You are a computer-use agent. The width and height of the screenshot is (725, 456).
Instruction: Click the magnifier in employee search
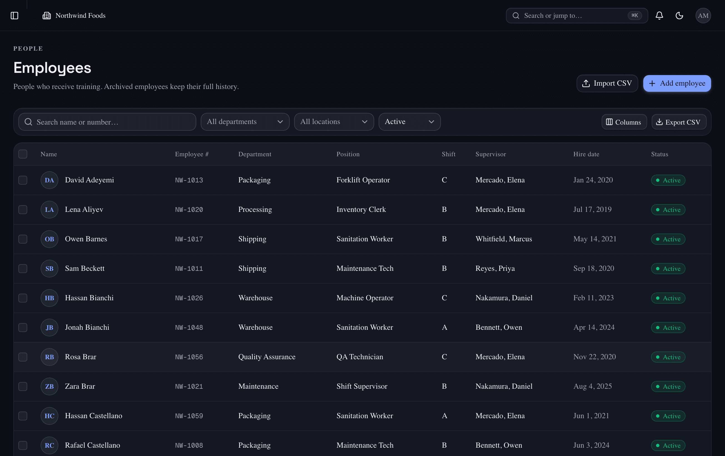pos(28,122)
